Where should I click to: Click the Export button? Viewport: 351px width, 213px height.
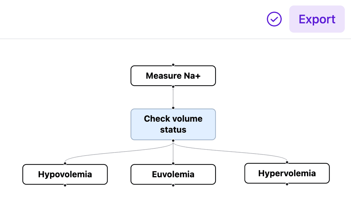(x=317, y=19)
